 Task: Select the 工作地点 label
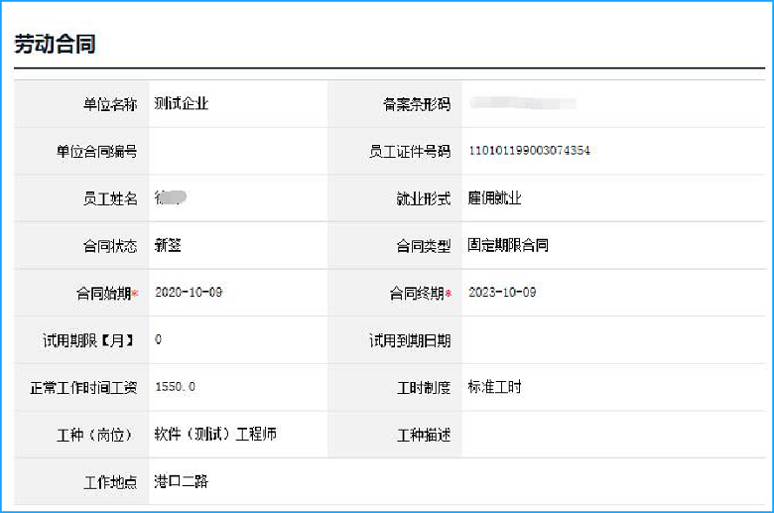pyautogui.click(x=110, y=482)
